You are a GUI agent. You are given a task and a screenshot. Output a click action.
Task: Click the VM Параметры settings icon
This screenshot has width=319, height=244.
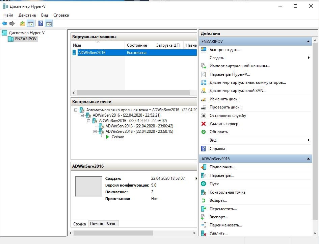coord(204,175)
